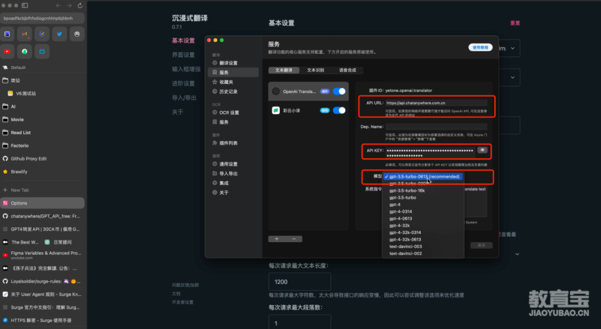The width and height of the screenshot is (601, 329).
Task: Disable the OpenAI Translator toggle
Action: [x=339, y=91]
